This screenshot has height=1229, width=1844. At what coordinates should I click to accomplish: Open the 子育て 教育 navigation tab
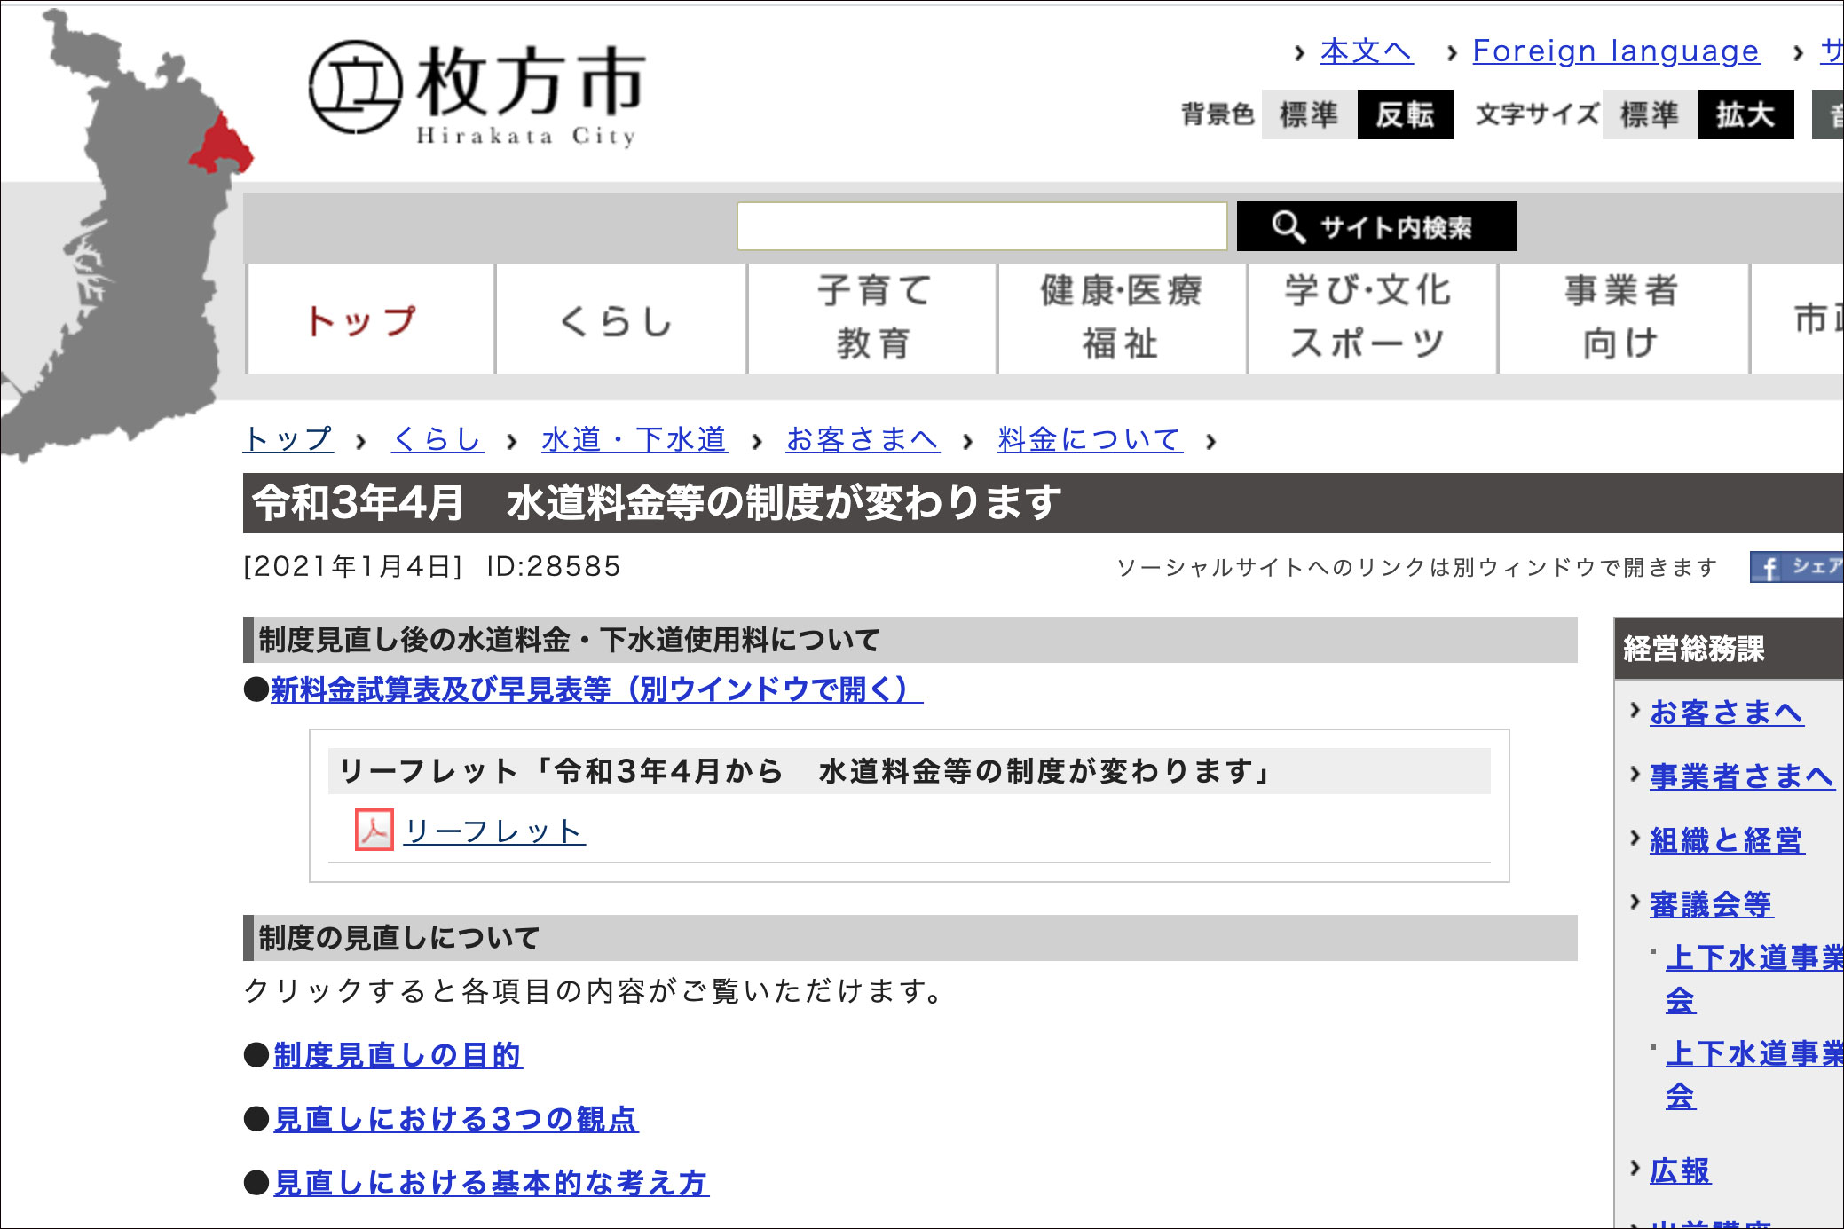(x=871, y=318)
